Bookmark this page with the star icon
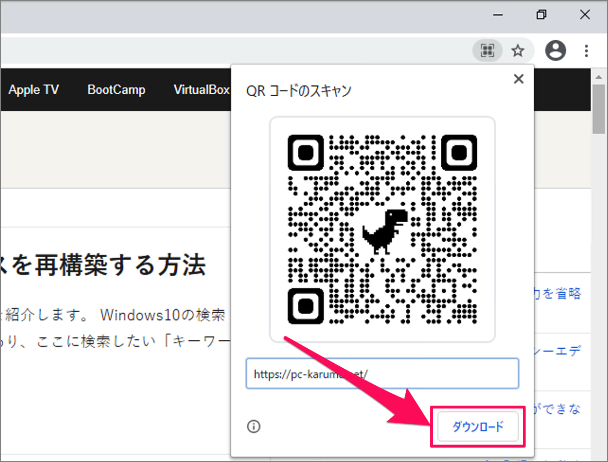The height and width of the screenshot is (462, 608). 518,50
